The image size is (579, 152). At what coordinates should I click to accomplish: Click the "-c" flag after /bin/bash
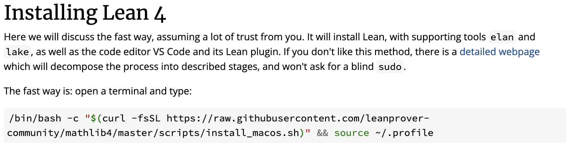(73, 118)
